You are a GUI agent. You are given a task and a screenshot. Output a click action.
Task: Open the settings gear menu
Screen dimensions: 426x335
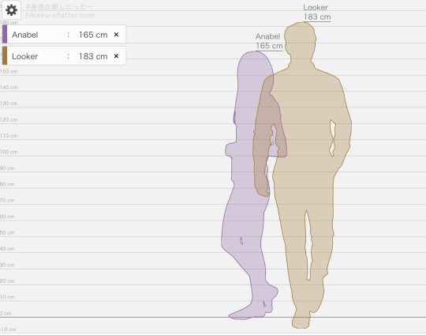click(x=11, y=10)
